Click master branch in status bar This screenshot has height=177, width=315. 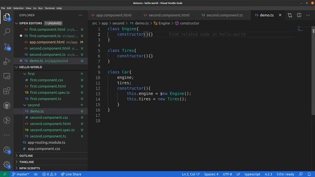point(21,174)
